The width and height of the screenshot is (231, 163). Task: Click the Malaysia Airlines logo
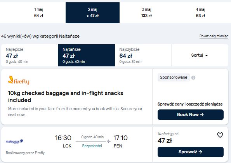[x=14, y=141]
